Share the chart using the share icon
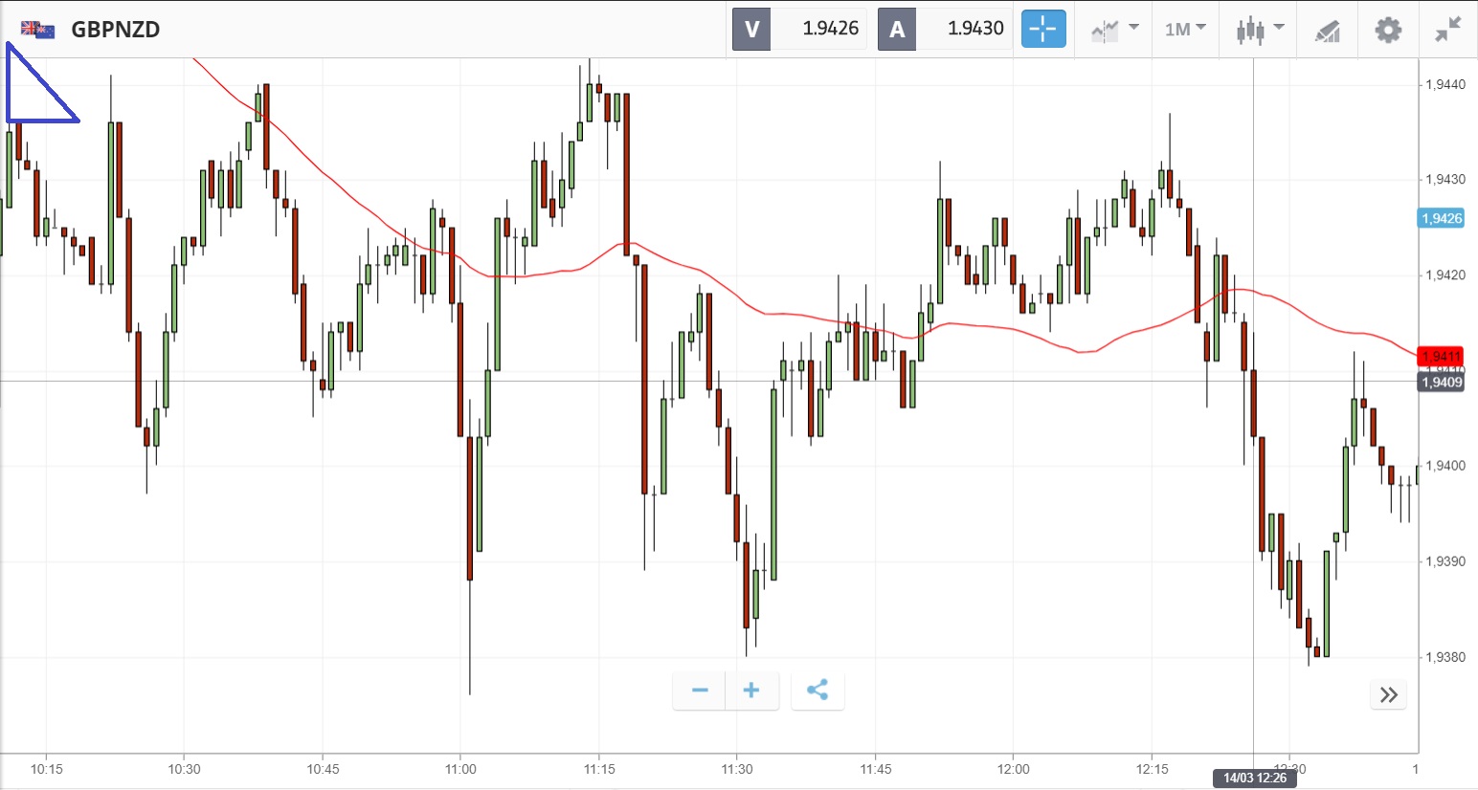The width and height of the screenshot is (1478, 790). pyautogui.click(x=817, y=691)
